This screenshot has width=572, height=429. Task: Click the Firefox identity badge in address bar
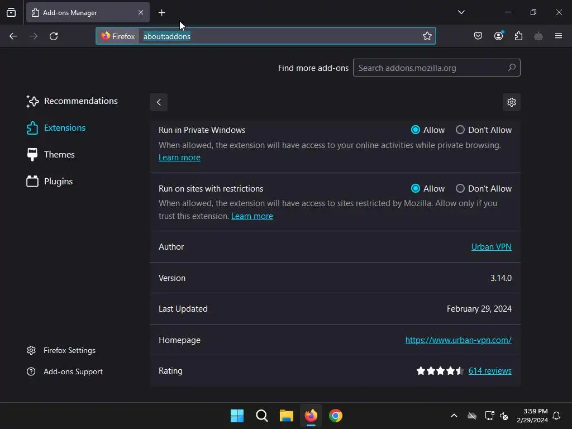pyautogui.click(x=118, y=36)
